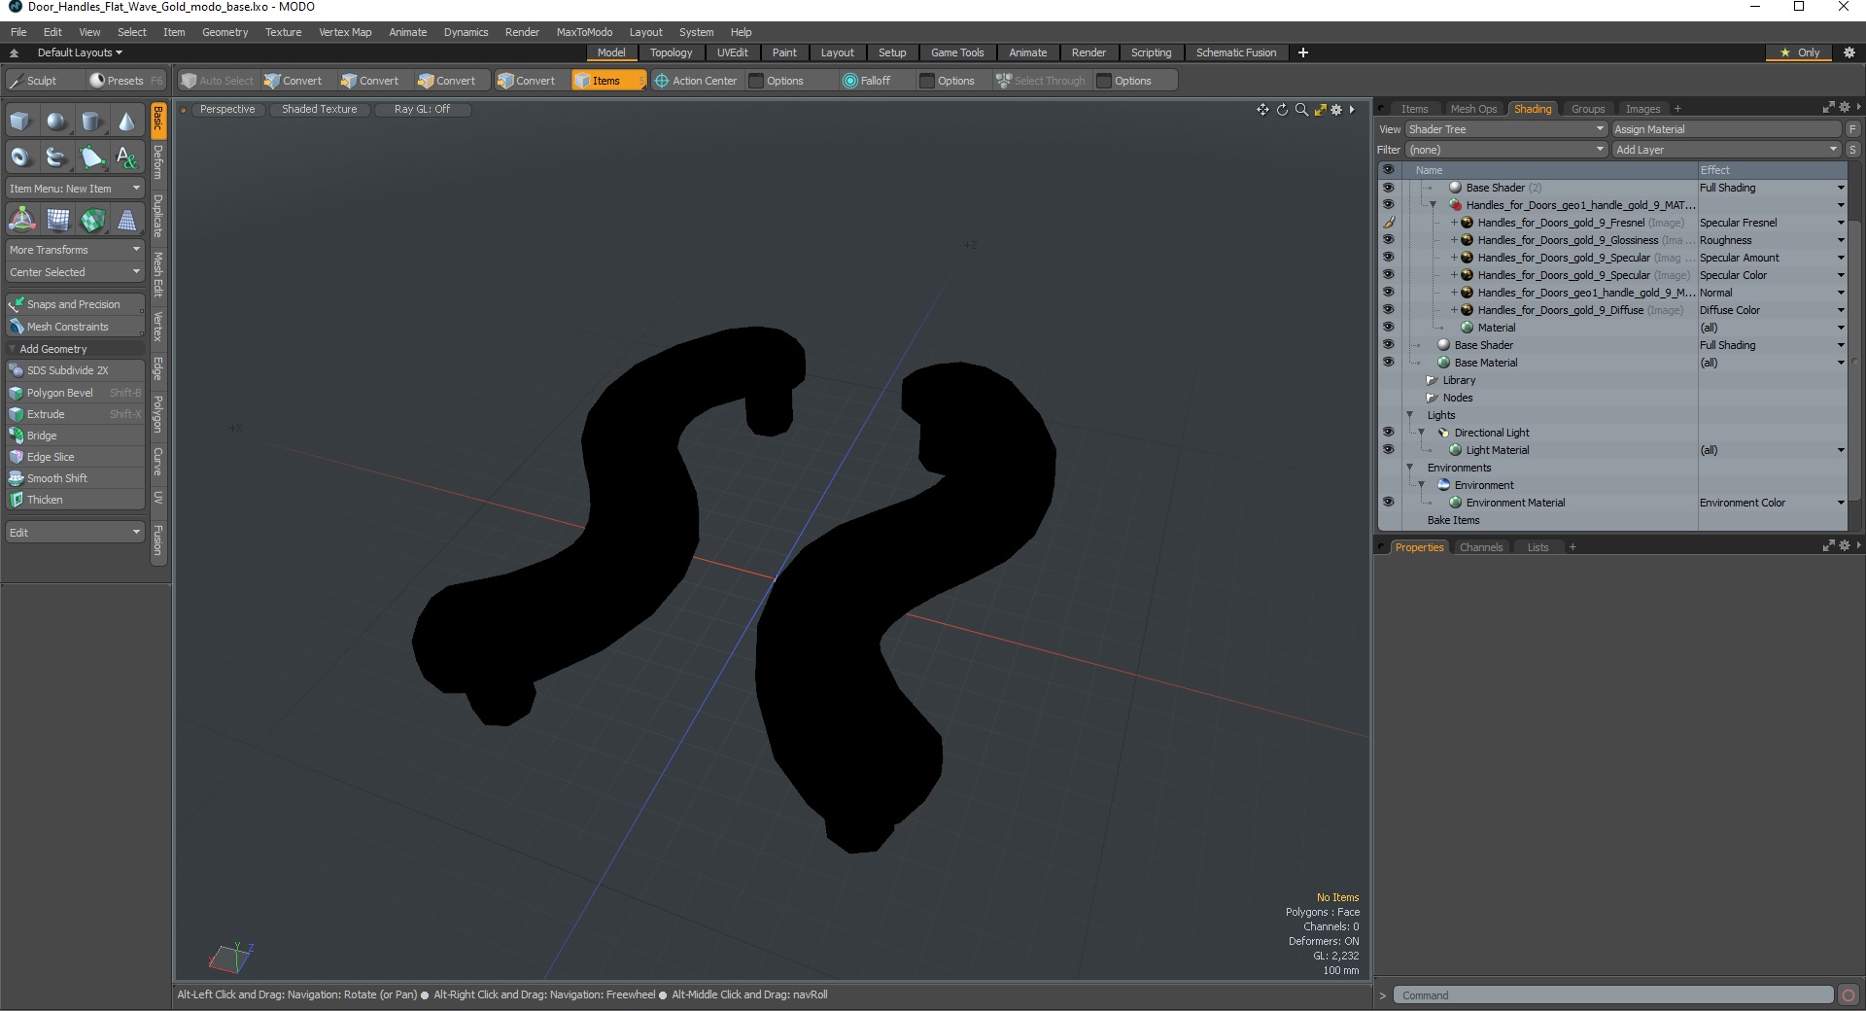1866x1011 pixels.
Task: Add a new layout tab with plus
Action: click(1303, 52)
